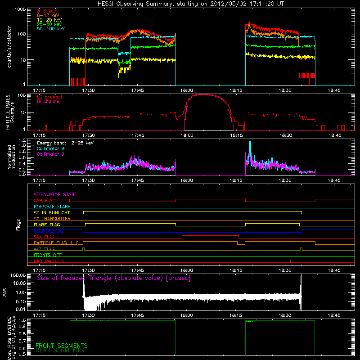This screenshot has width=360, height=360.
Task: Click the 18:15 tick label under SAS plot
Action: pos(236,315)
